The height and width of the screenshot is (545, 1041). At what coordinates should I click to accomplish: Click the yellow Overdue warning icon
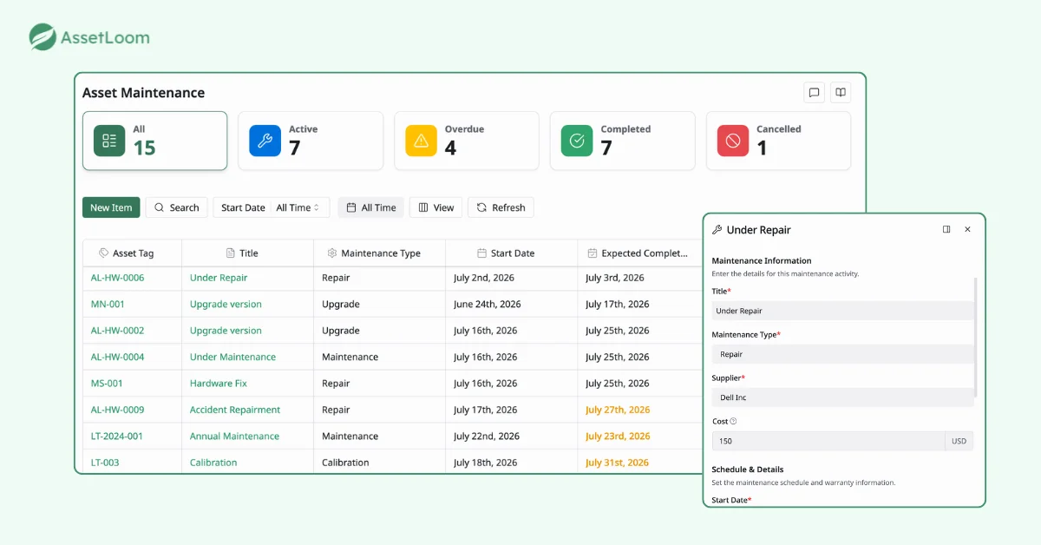coord(422,141)
